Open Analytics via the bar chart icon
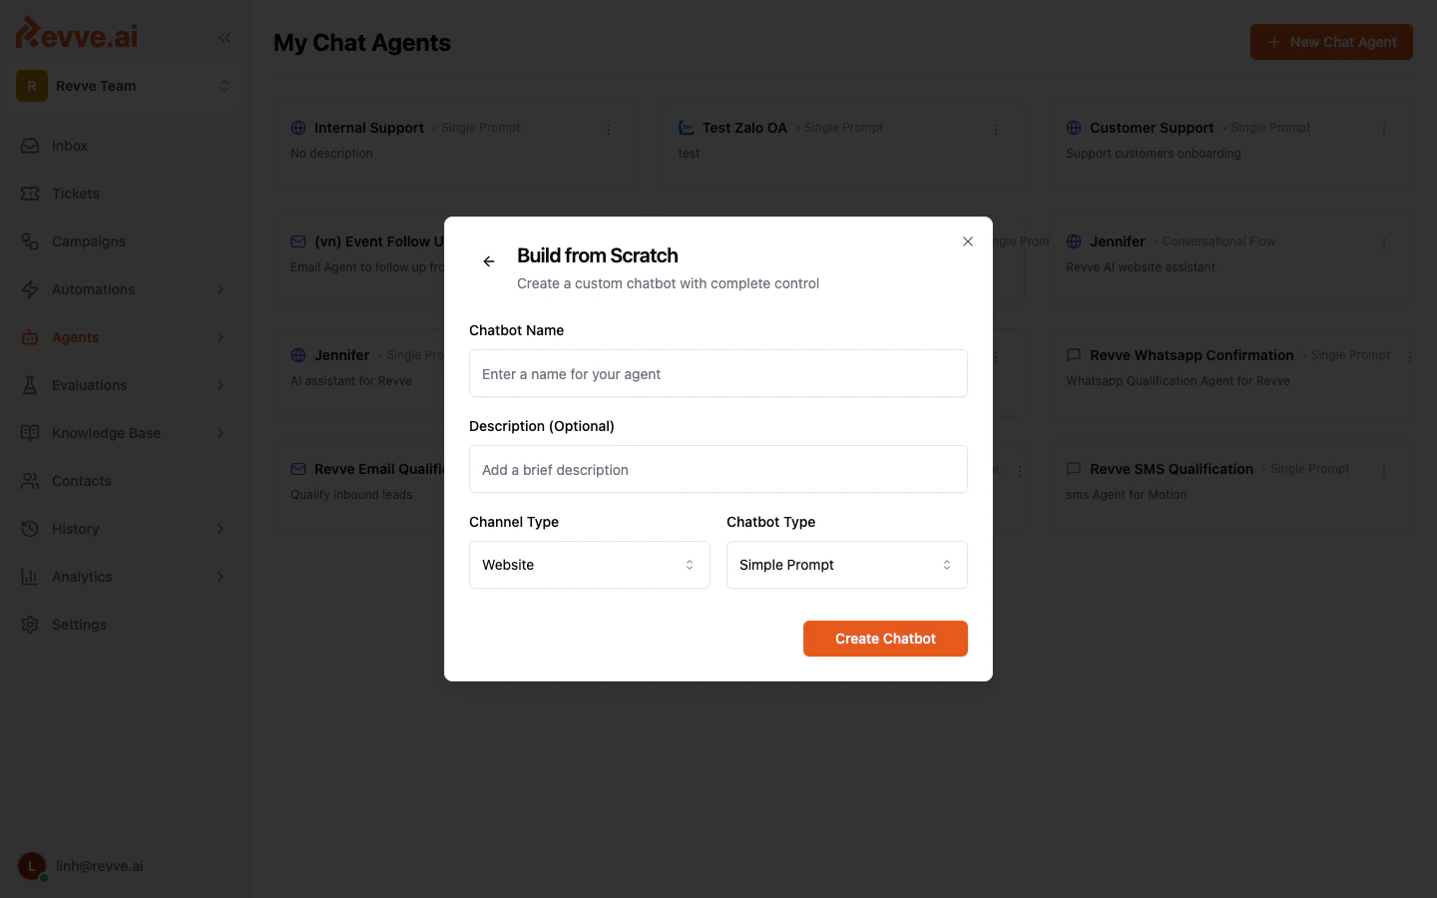Screen dimensions: 1437x898 pos(29,577)
